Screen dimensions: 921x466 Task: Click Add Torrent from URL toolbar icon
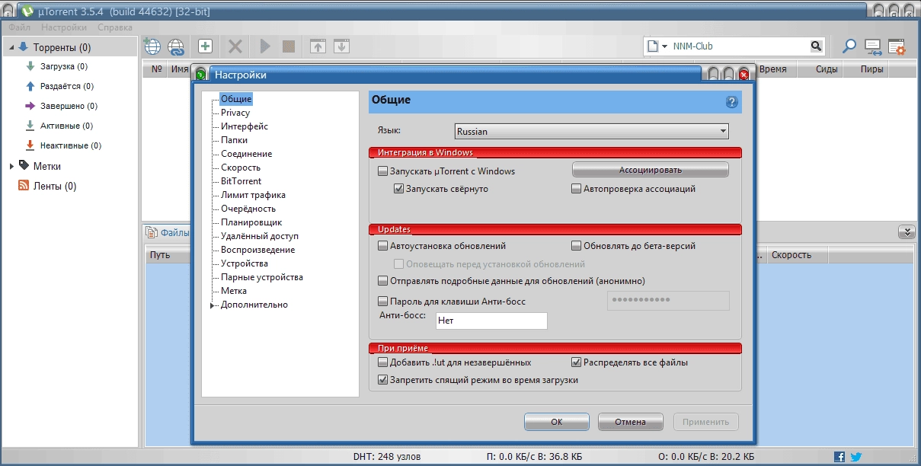pyautogui.click(x=152, y=46)
